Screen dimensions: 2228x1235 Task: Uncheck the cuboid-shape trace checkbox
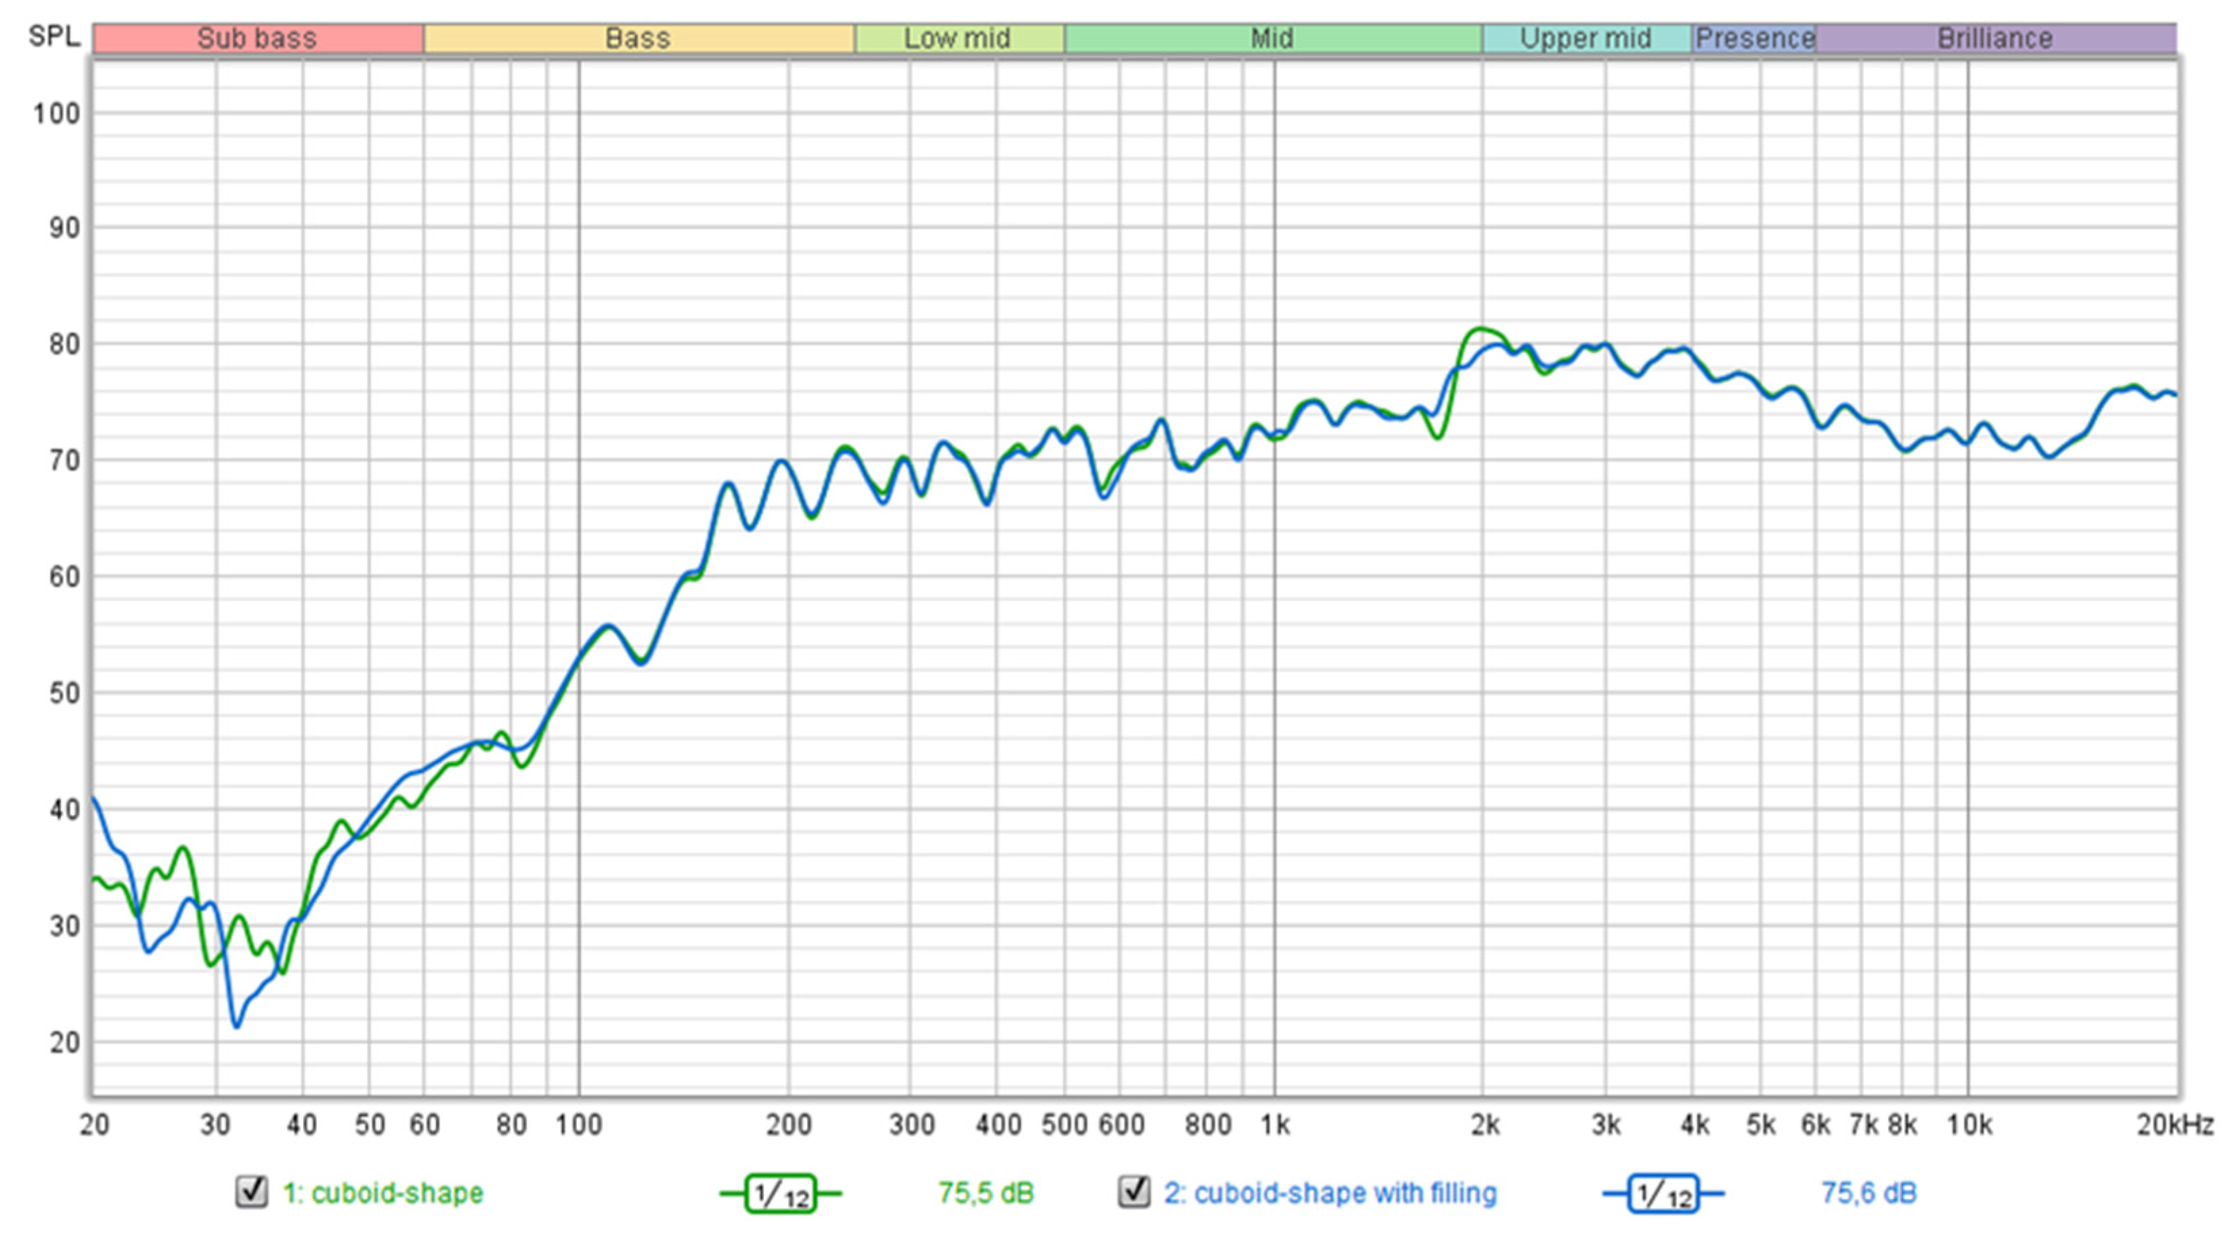tap(252, 1191)
